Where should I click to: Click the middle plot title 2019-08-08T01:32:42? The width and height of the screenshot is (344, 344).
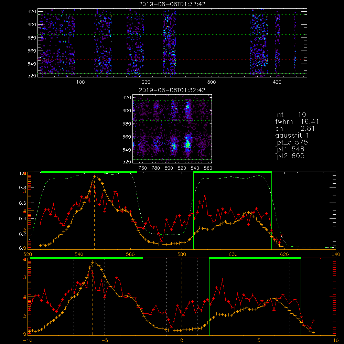click(x=172, y=90)
